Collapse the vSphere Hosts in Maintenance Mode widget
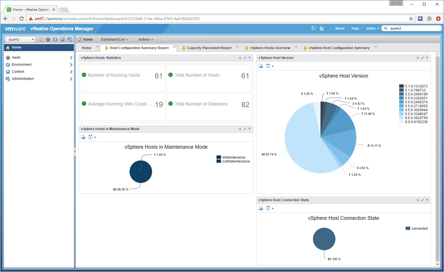 [240, 129]
